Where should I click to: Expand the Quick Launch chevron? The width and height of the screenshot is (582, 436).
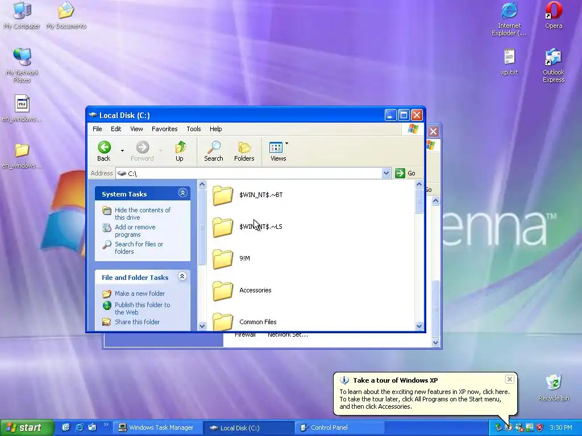(x=106, y=425)
